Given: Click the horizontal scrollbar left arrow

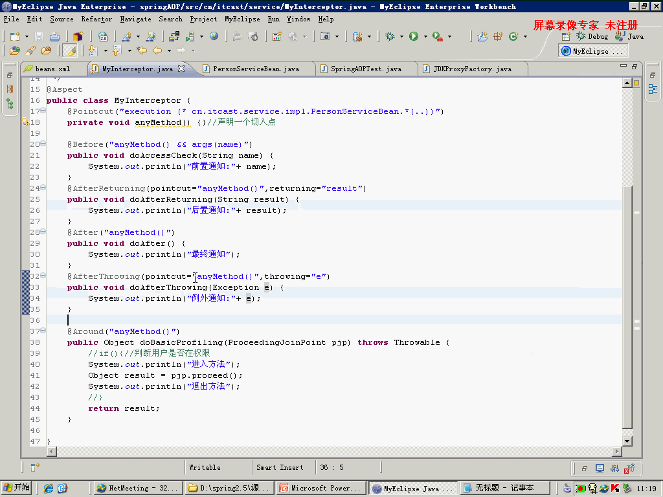Looking at the screenshot, I should pyautogui.click(x=52, y=451).
